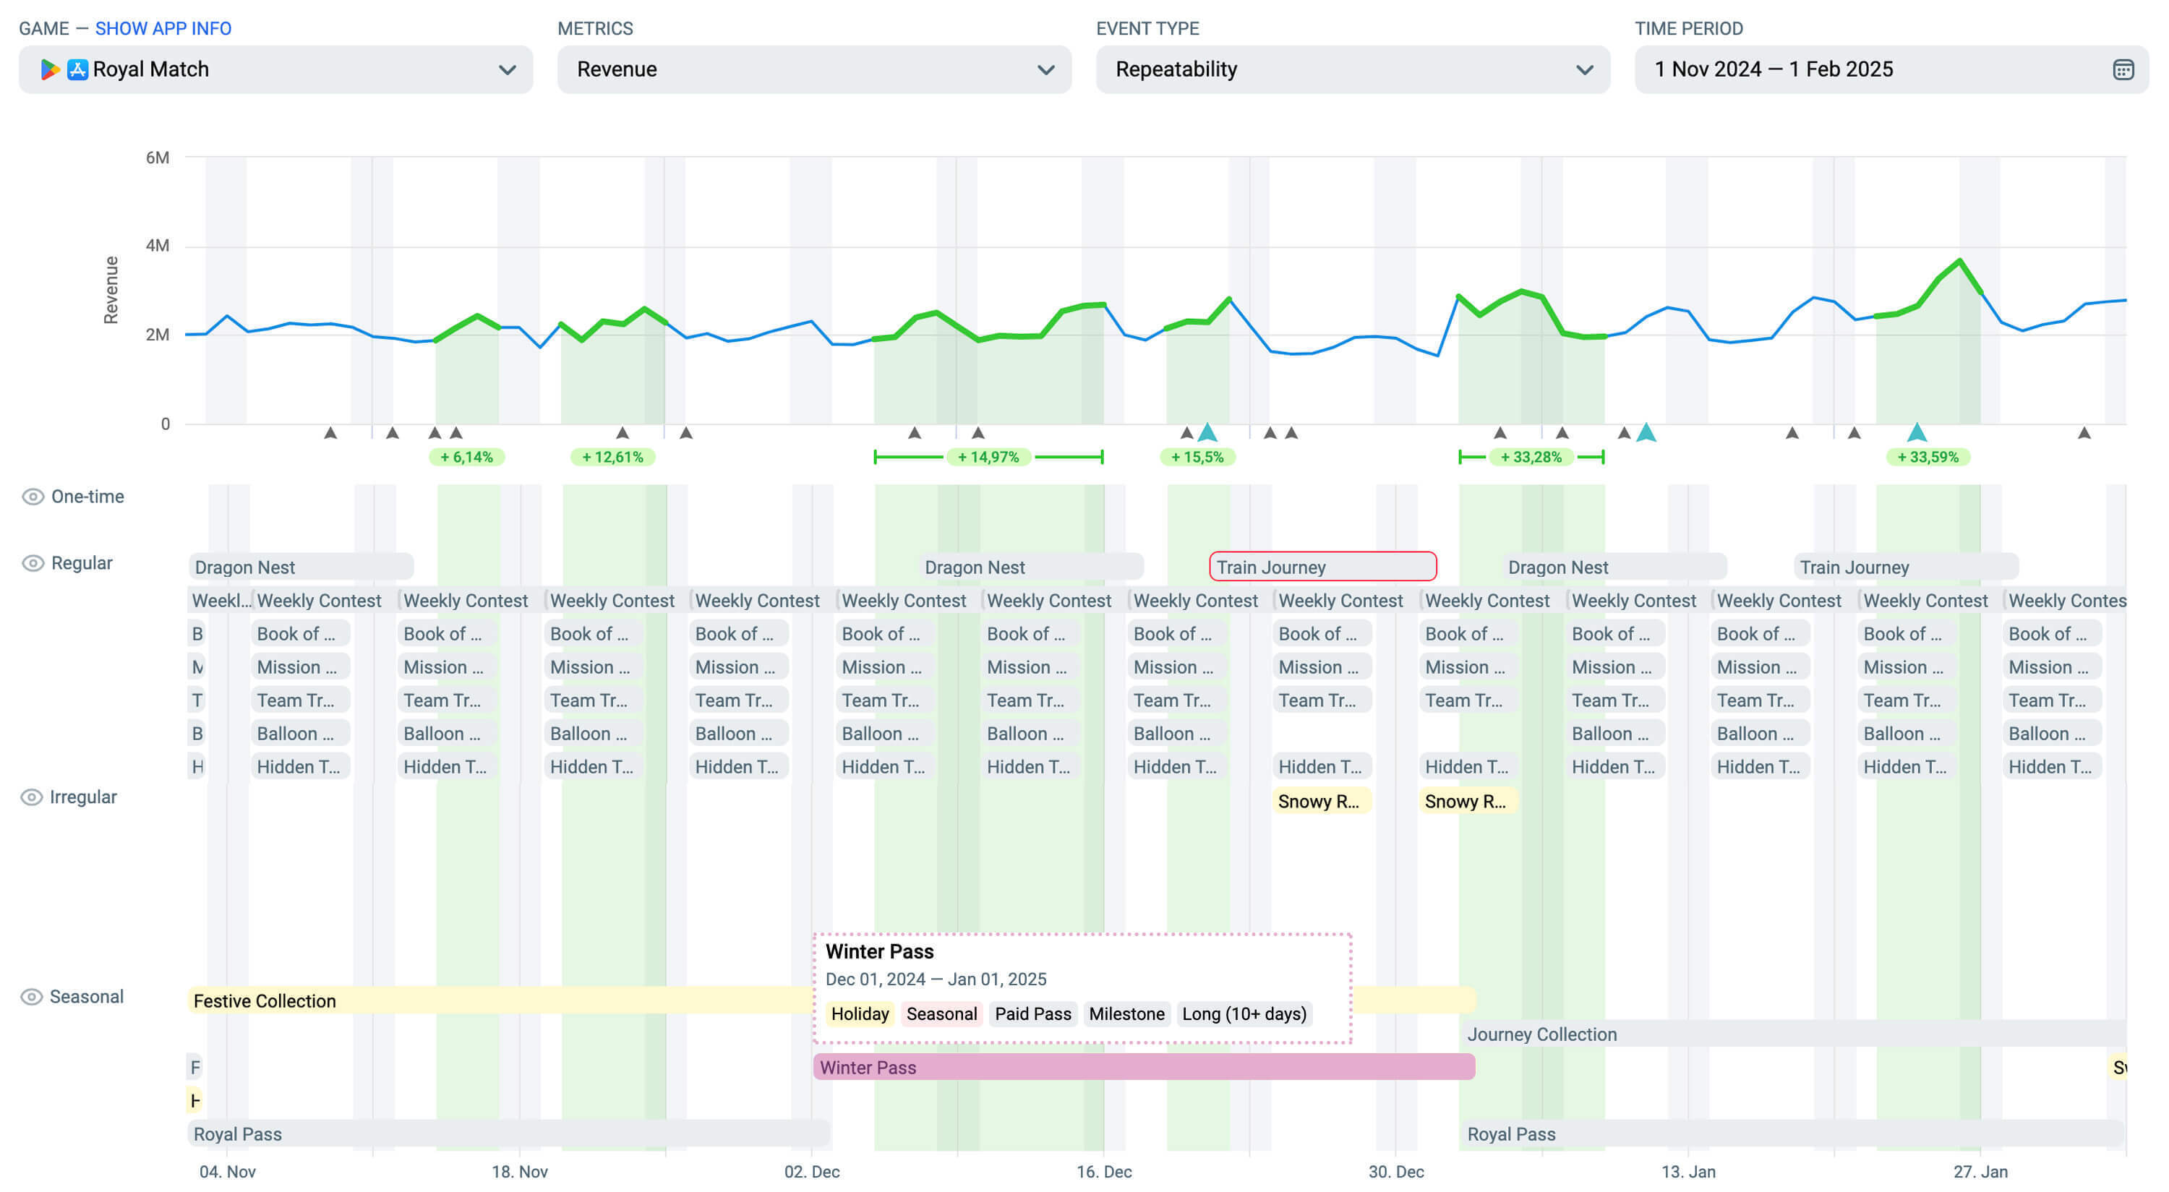The image size is (2169, 1192).
Task: Click teal triangle marker above +33,59% label
Action: tap(1917, 433)
